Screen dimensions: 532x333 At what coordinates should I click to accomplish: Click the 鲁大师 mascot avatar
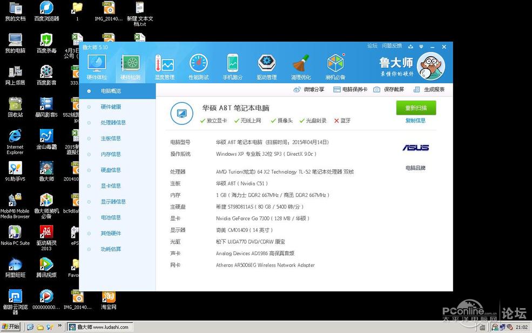click(x=431, y=66)
